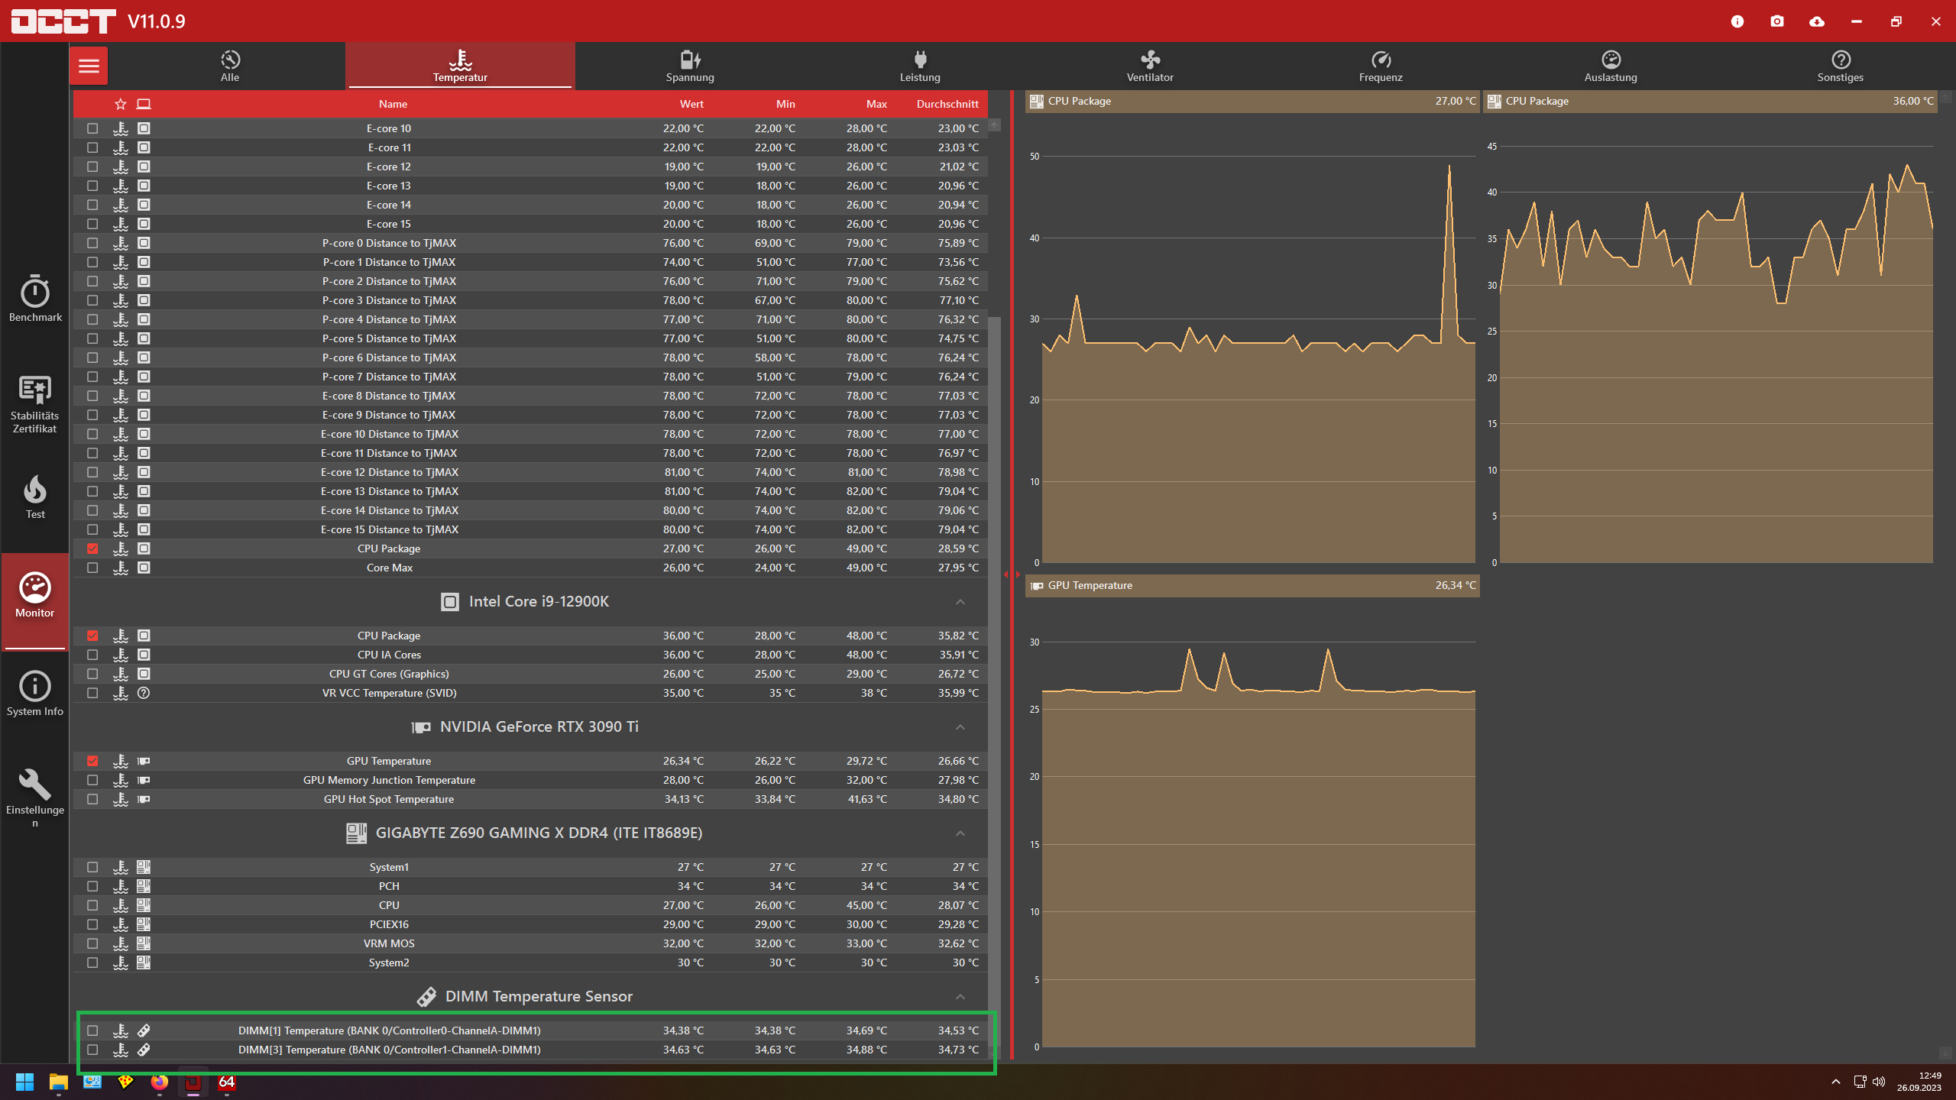The width and height of the screenshot is (1956, 1100).
Task: Uncheck CPU Package 27,00 °C checkbox
Action: coord(92,548)
